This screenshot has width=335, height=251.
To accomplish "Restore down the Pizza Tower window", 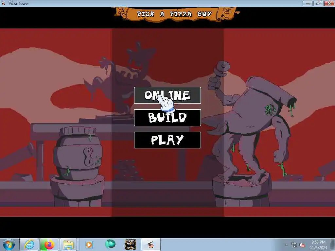I will pos(318,3).
